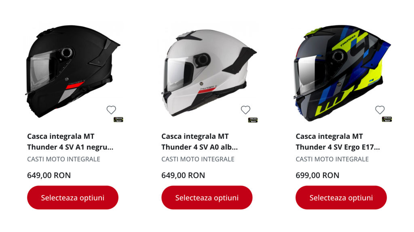
Task: Add black Thunder 4 SV A1 helmet to wishlist
Action: click(111, 110)
